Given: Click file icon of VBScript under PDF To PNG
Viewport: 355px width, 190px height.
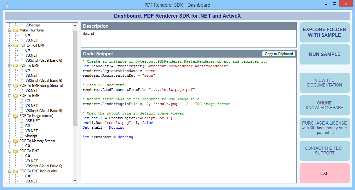Looking at the screenshot, I should click(21, 166).
